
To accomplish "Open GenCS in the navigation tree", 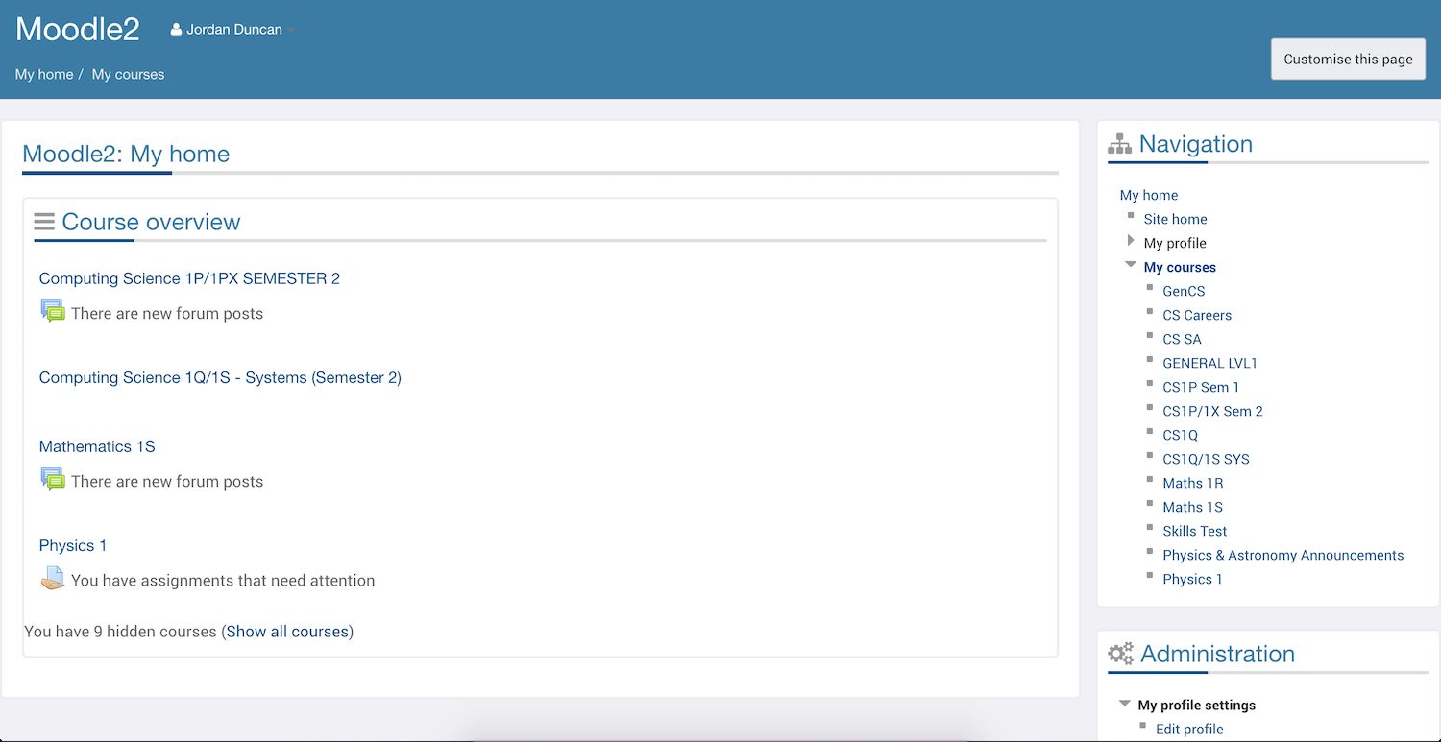I will tap(1184, 291).
